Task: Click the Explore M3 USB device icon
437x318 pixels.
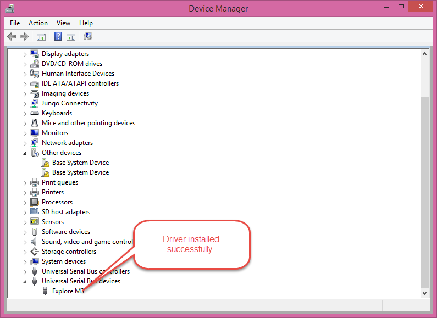Action: click(45, 291)
